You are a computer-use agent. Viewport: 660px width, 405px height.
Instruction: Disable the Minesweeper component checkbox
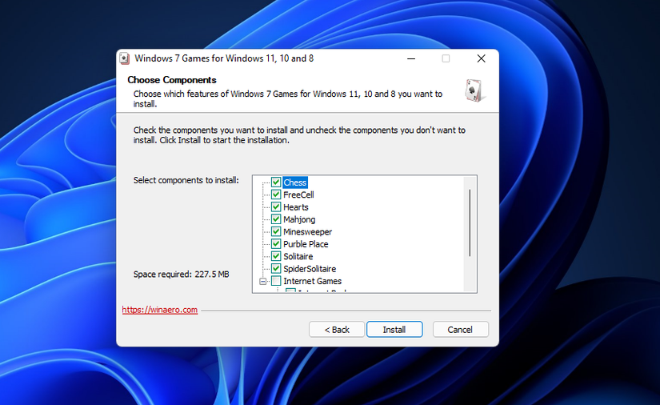[276, 231]
